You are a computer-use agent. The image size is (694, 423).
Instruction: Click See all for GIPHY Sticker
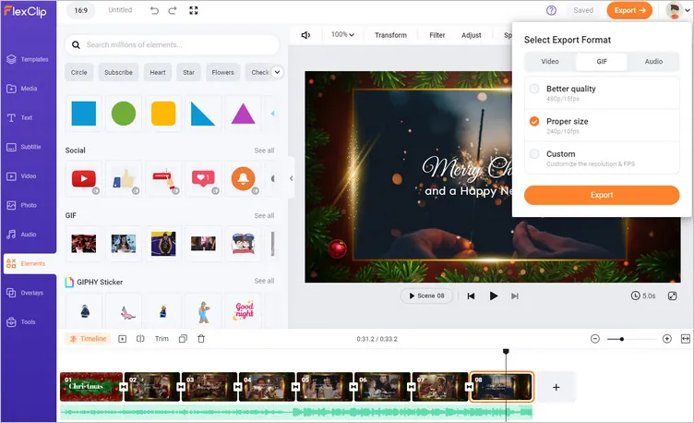point(264,281)
